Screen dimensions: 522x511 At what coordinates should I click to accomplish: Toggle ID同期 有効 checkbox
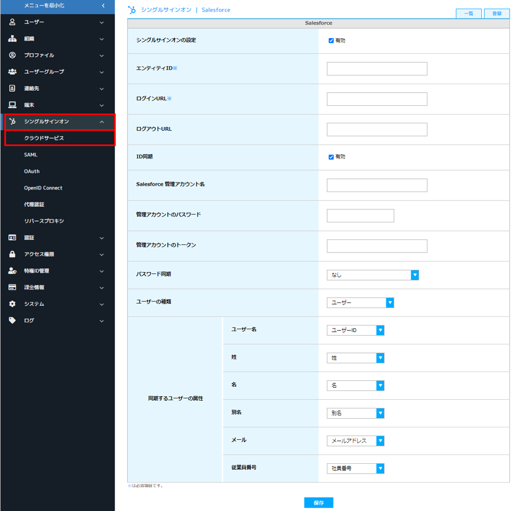click(x=331, y=157)
